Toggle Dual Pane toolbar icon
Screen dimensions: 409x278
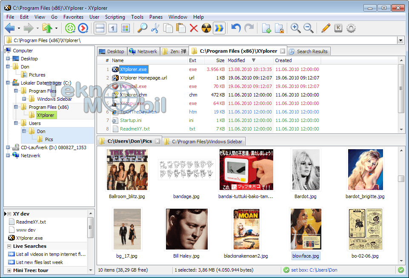pyautogui.click(x=100, y=28)
